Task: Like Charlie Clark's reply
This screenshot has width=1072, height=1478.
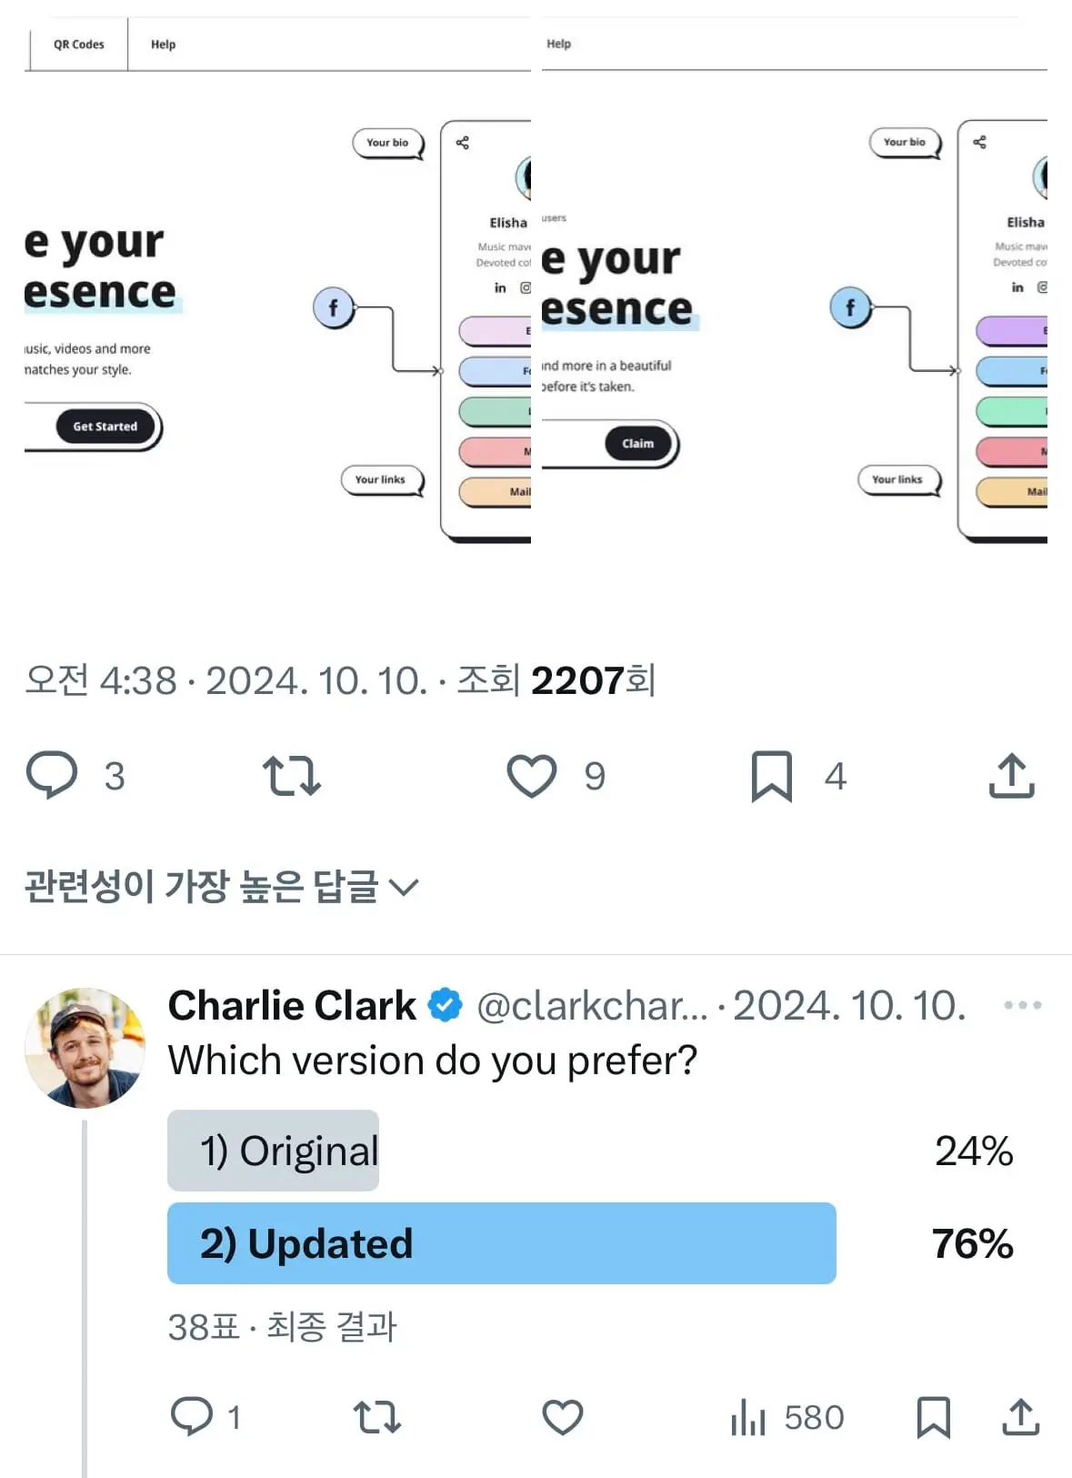Action: (x=563, y=1416)
